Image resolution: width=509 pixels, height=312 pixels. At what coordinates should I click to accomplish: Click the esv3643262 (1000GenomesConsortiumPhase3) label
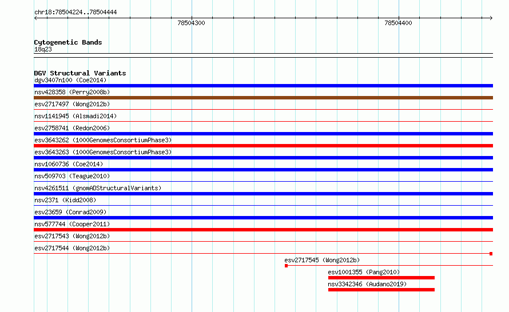coord(103,140)
